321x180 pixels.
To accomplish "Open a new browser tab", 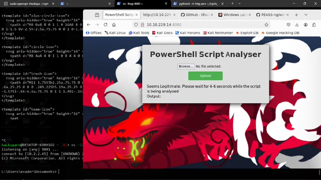I will point(296,15).
